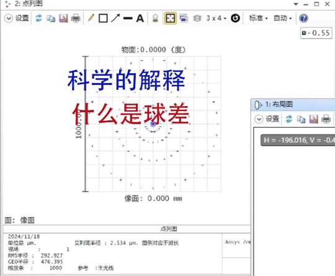The height and width of the screenshot is (276, 335).
Task: Click the 缩放条 1000 value
Action: (56, 268)
